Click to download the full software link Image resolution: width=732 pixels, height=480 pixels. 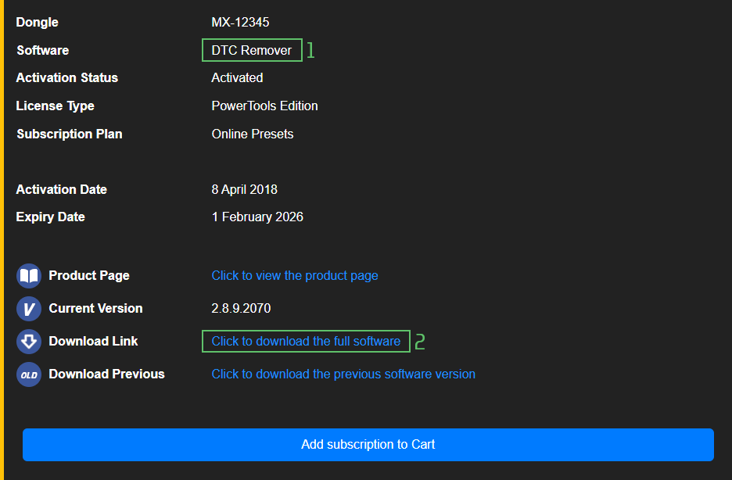pos(306,341)
